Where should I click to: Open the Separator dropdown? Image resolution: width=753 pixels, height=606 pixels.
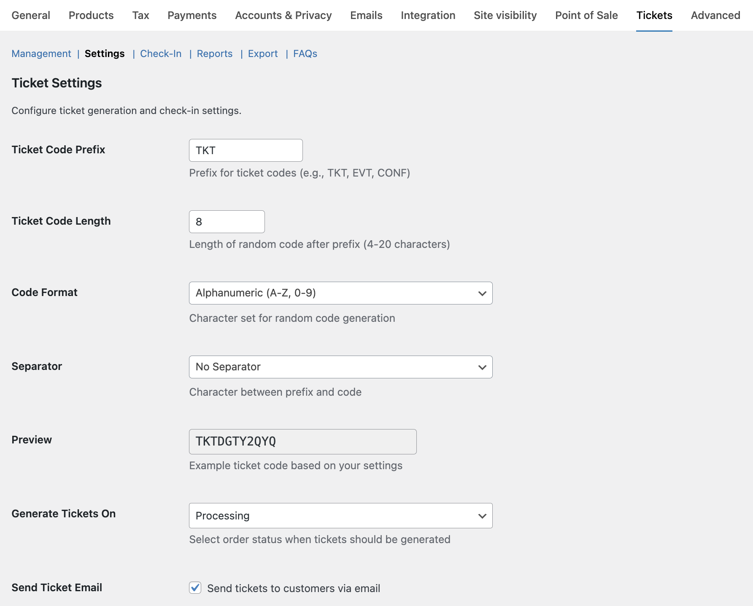(340, 367)
